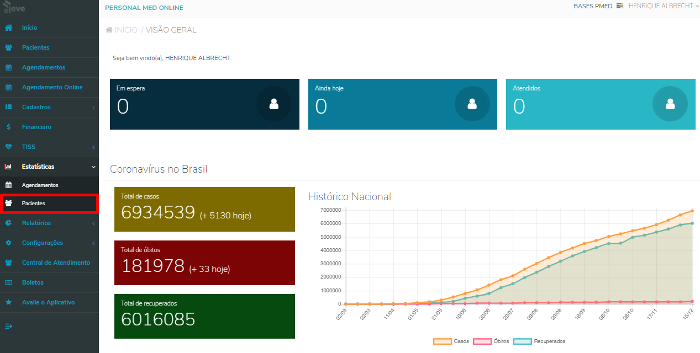Open Agendamento Online menu item
Viewport: 700px width, 353px height.
(x=49, y=87)
